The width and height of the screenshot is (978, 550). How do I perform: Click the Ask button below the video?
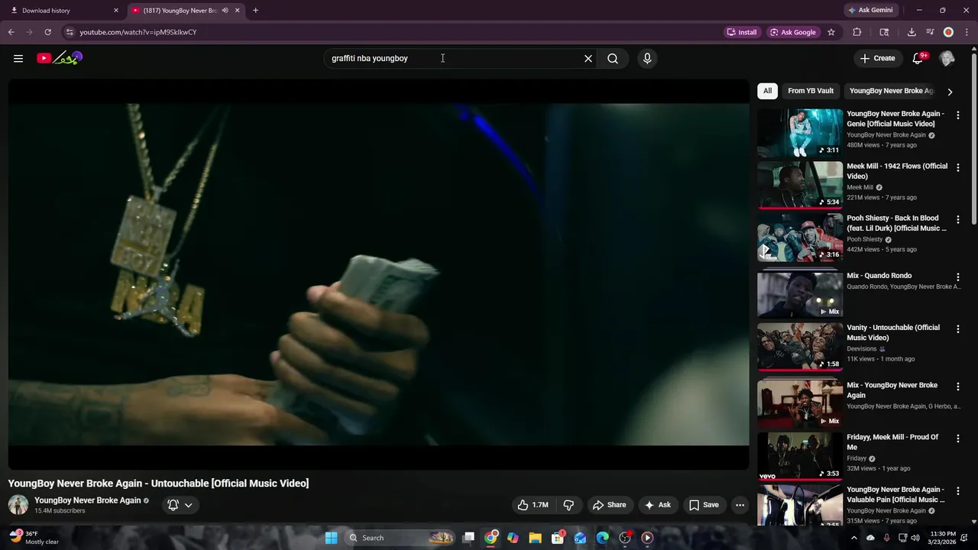[658, 505]
